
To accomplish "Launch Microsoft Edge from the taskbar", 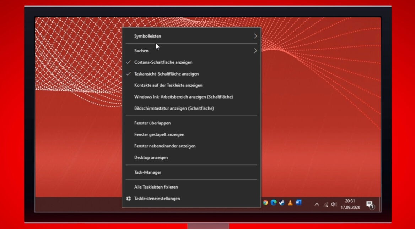I will point(273,202).
